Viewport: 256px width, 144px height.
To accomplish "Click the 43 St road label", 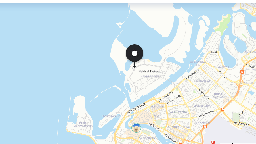I will pyautogui.click(x=214, y=52).
